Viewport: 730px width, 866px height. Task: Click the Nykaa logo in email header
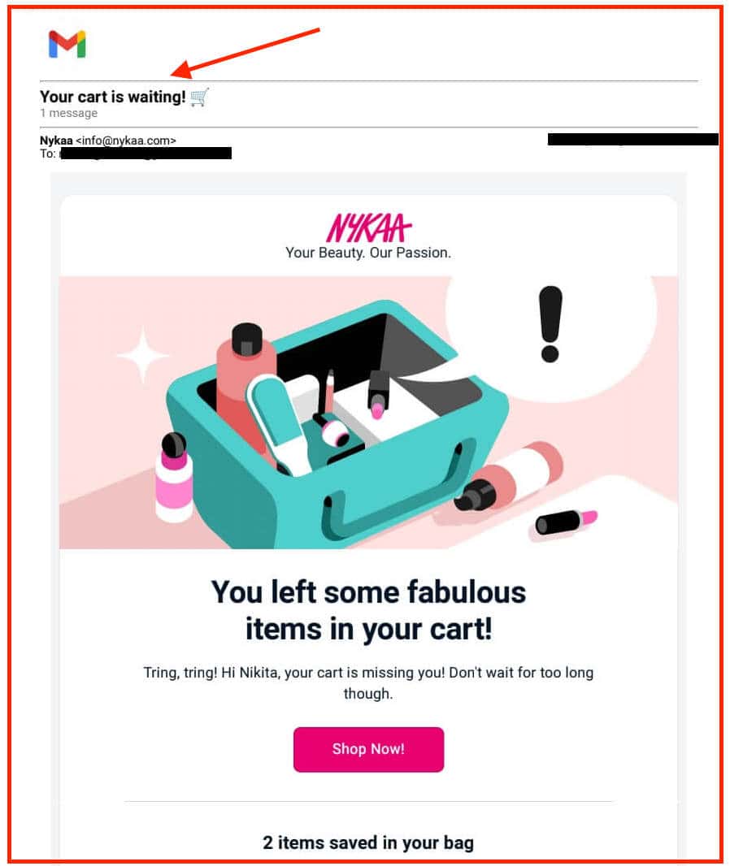[x=368, y=227]
